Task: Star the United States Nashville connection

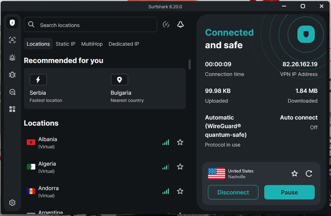Action: click(295, 174)
